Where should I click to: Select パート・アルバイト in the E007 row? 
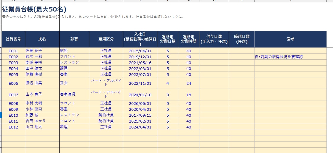[106, 95]
